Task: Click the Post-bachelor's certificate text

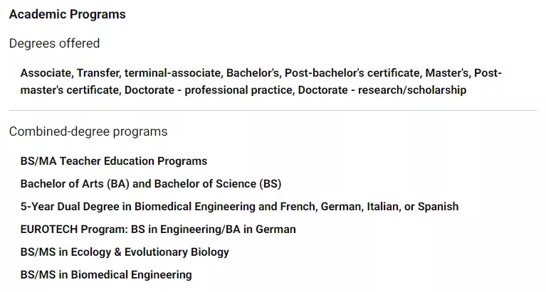Action: (352, 73)
